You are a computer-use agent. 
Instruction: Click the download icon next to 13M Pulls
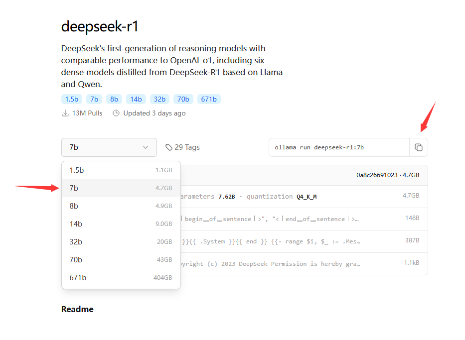point(65,113)
